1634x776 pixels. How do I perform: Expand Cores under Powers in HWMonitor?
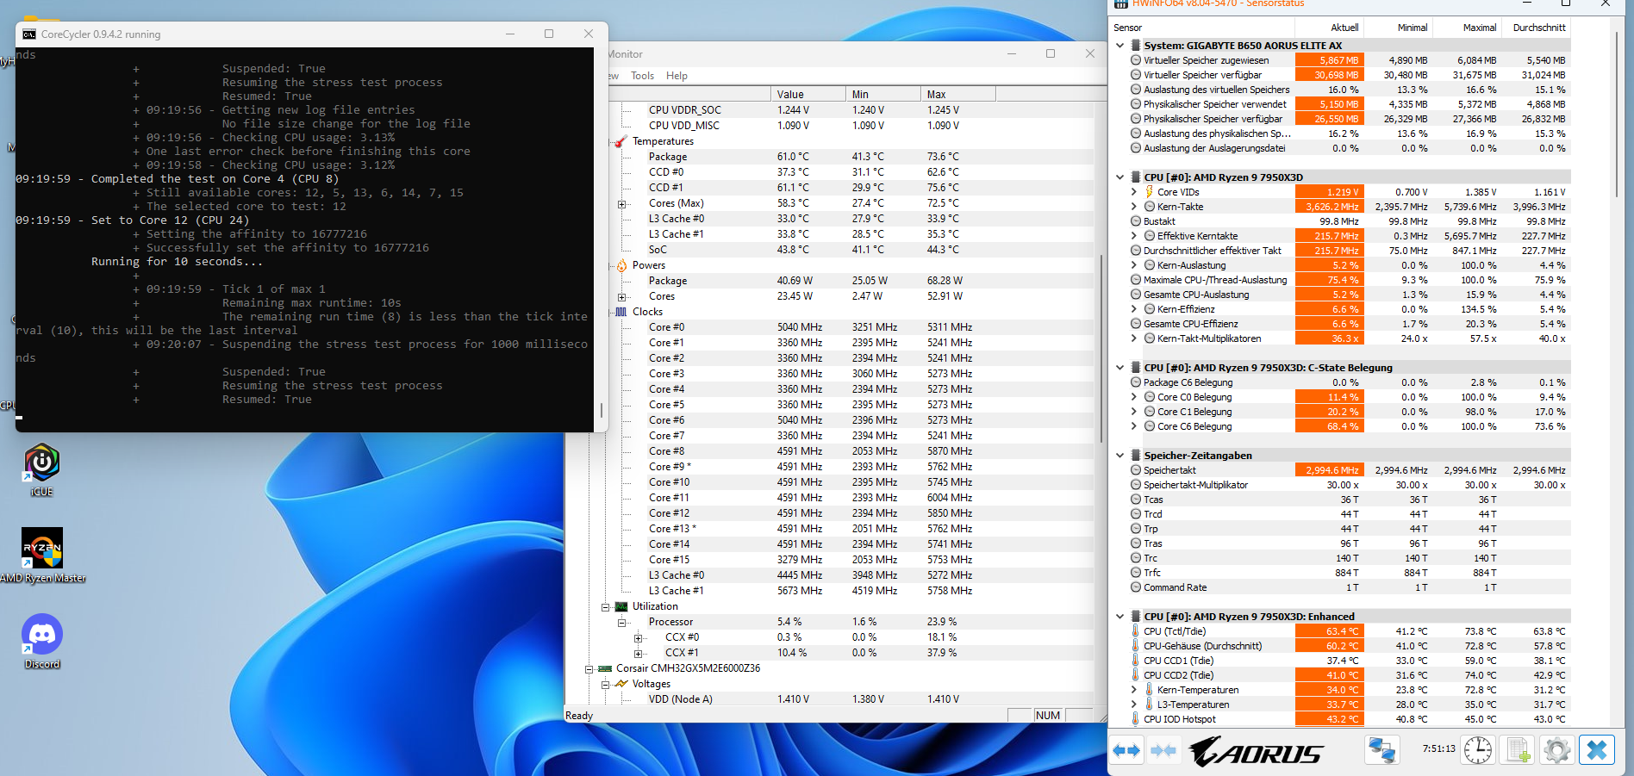(x=621, y=297)
